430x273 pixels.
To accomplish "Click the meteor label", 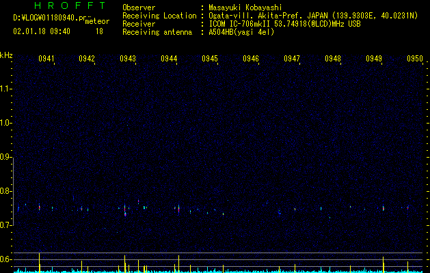I will pyautogui.click(x=97, y=21).
